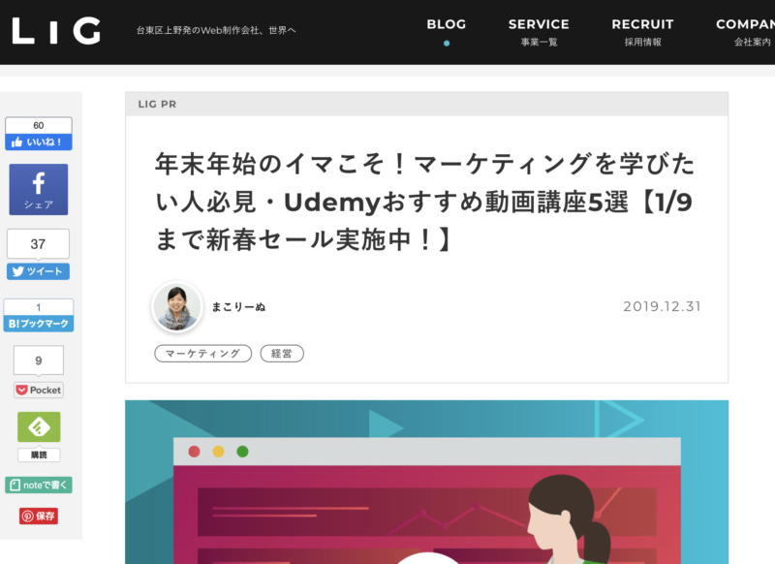Click the 購読 subscribe label
This screenshot has height=564, width=775.
coord(39,454)
